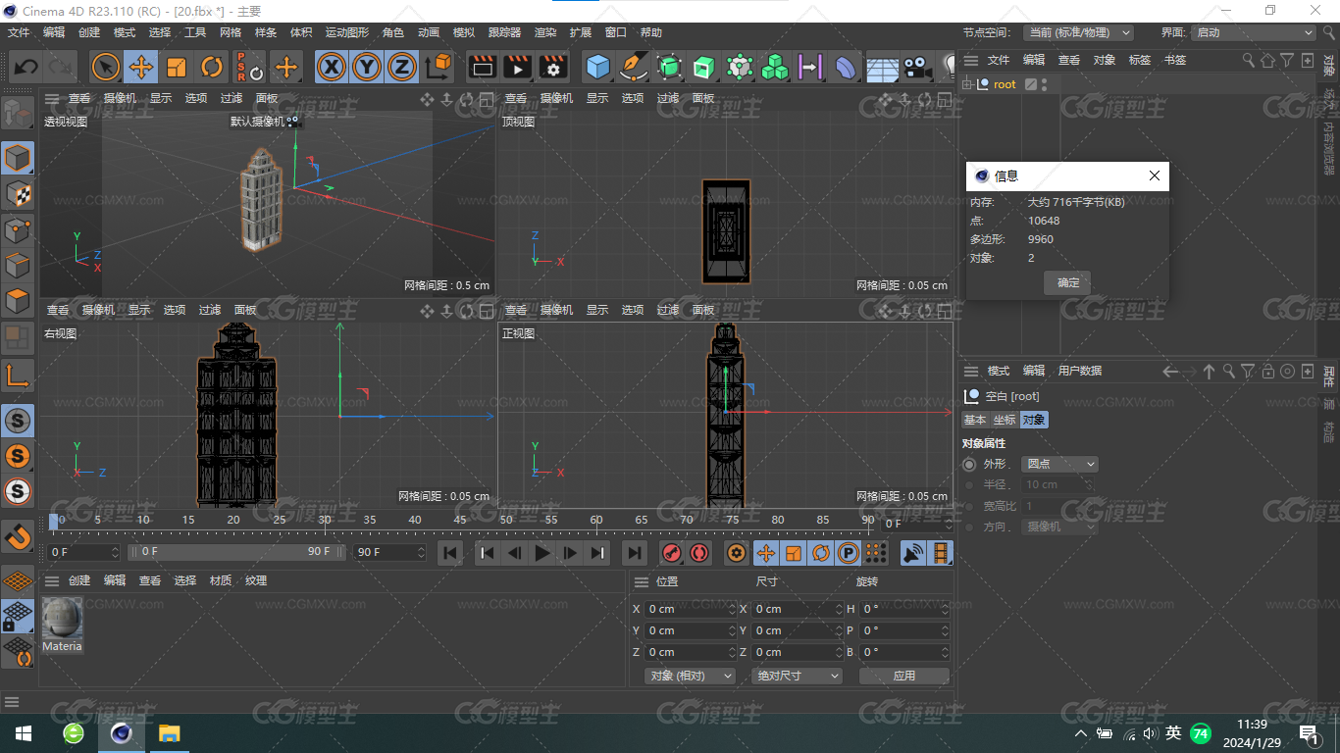The height and width of the screenshot is (753, 1340).
Task: Add a Camera object from toolbar
Action: point(916,67)
